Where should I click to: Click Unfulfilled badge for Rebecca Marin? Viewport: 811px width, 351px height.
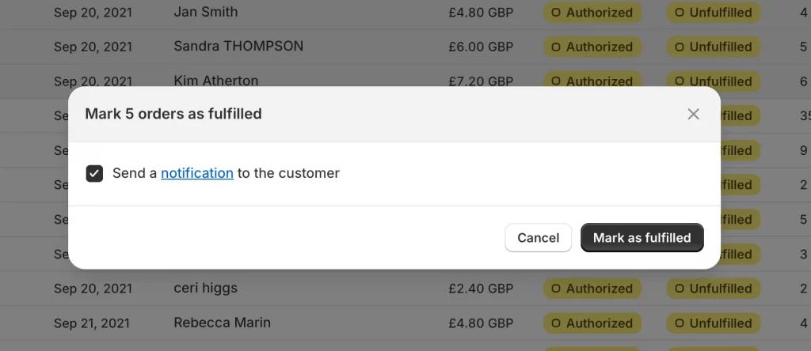[x=714, y=323]
